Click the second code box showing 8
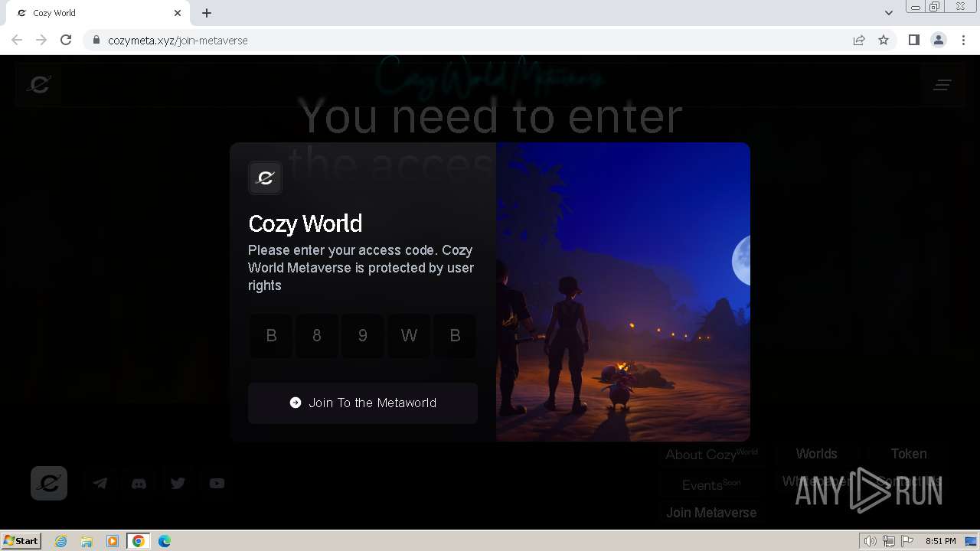Screen dimensions: 980x551 coord(317,335)
